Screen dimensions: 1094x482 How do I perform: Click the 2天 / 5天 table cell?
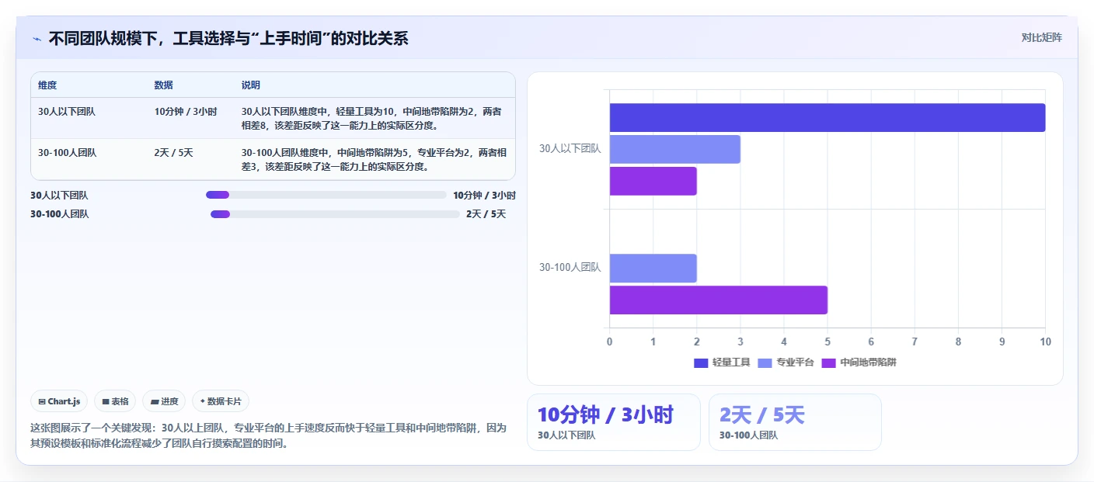coord(174,153)
